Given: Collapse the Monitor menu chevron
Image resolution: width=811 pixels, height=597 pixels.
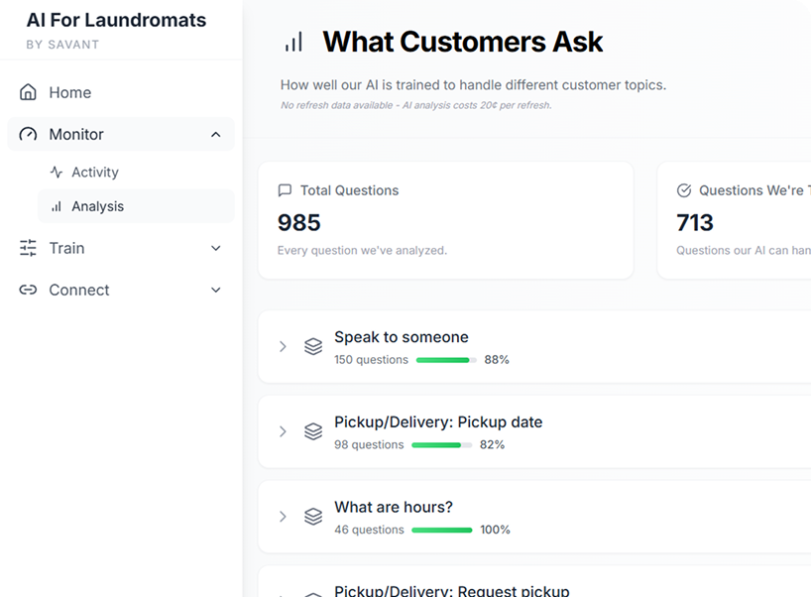Looking at the screenshot, I should click(x=216, y=134).
